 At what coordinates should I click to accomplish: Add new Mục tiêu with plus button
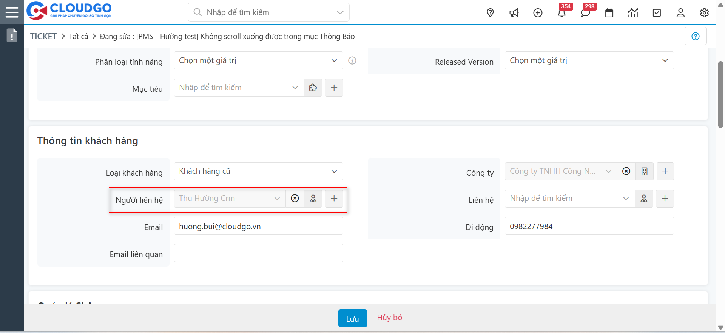334,88
